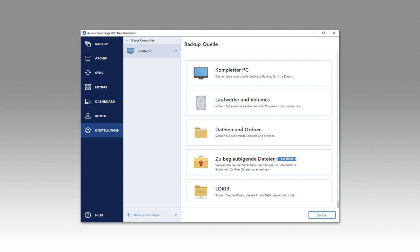Click the Acronis logo in the title bar
The image size is (420, 252).
coord(84,33)
